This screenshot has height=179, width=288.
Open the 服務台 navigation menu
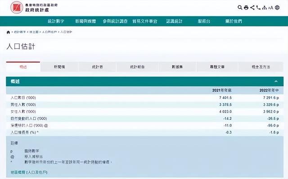(204, 21)
